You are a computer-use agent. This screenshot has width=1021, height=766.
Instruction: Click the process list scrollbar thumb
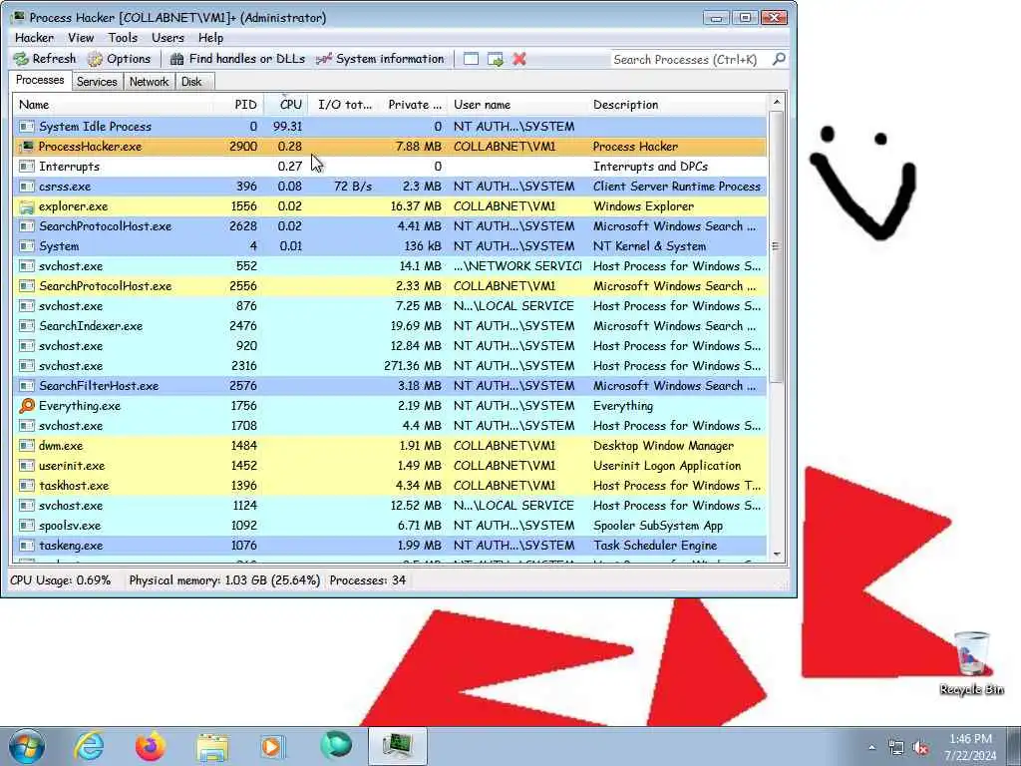(x=776, y=246)
